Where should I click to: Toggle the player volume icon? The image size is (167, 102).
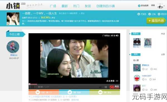point(100,87)
